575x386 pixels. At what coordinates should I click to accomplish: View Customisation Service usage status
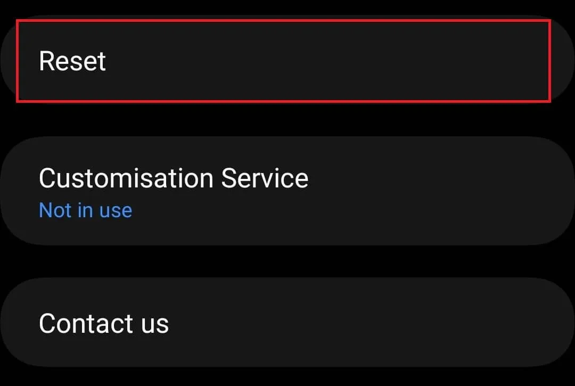click(85, 210)
